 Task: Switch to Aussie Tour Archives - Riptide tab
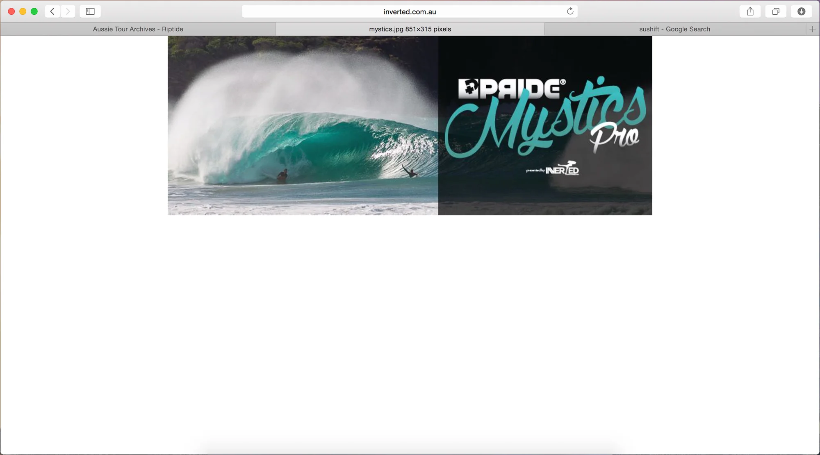click(x=138, y=29)
